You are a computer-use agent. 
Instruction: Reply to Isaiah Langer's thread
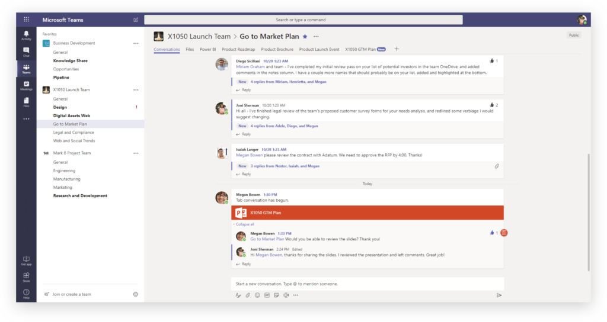pyautogui.click(x=244, y=175)
